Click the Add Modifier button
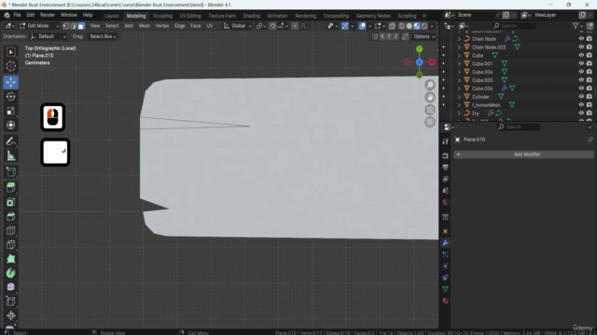The image size is (597, 335). (x=524, y=154)
